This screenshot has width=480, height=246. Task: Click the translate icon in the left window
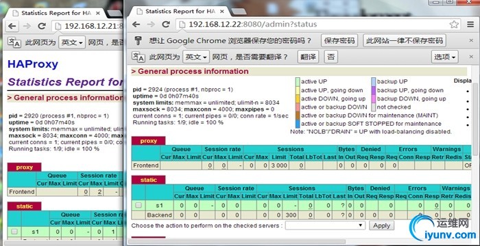tap(14, 42)
